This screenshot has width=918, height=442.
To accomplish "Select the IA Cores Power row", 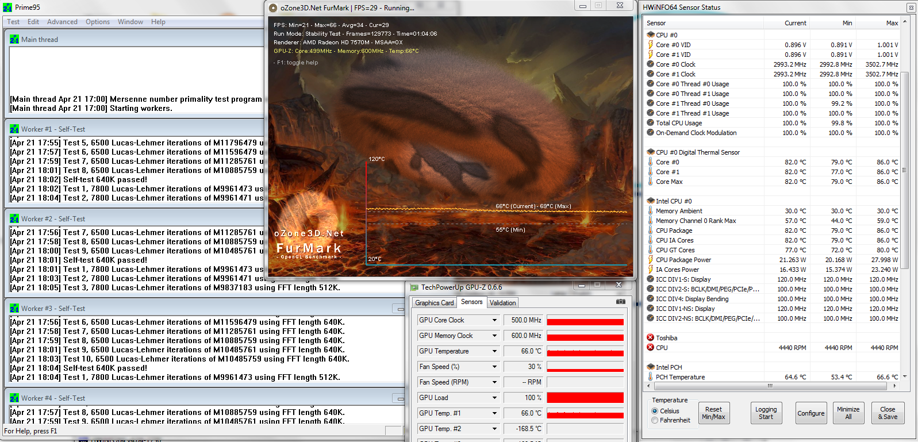I will tap(773, 269).
